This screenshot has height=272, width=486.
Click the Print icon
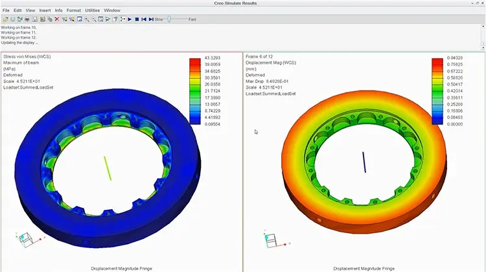pyautogui.click(x=27, y=19)
